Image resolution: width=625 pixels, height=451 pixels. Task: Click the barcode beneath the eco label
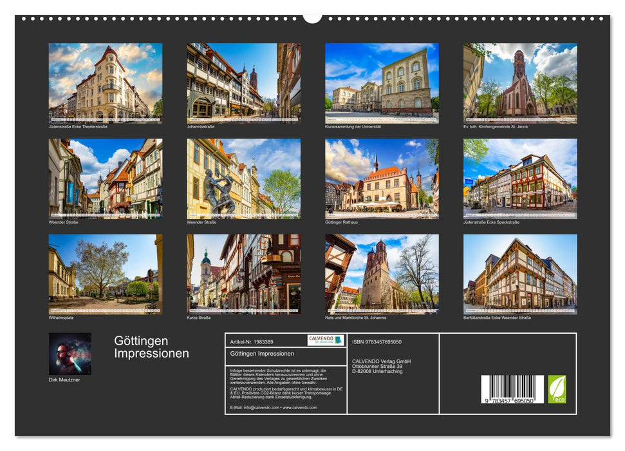click(512, 387)
